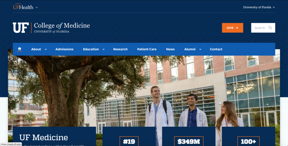
Task: Select the #19 statistic card
Action: click(x=129, y=136)
